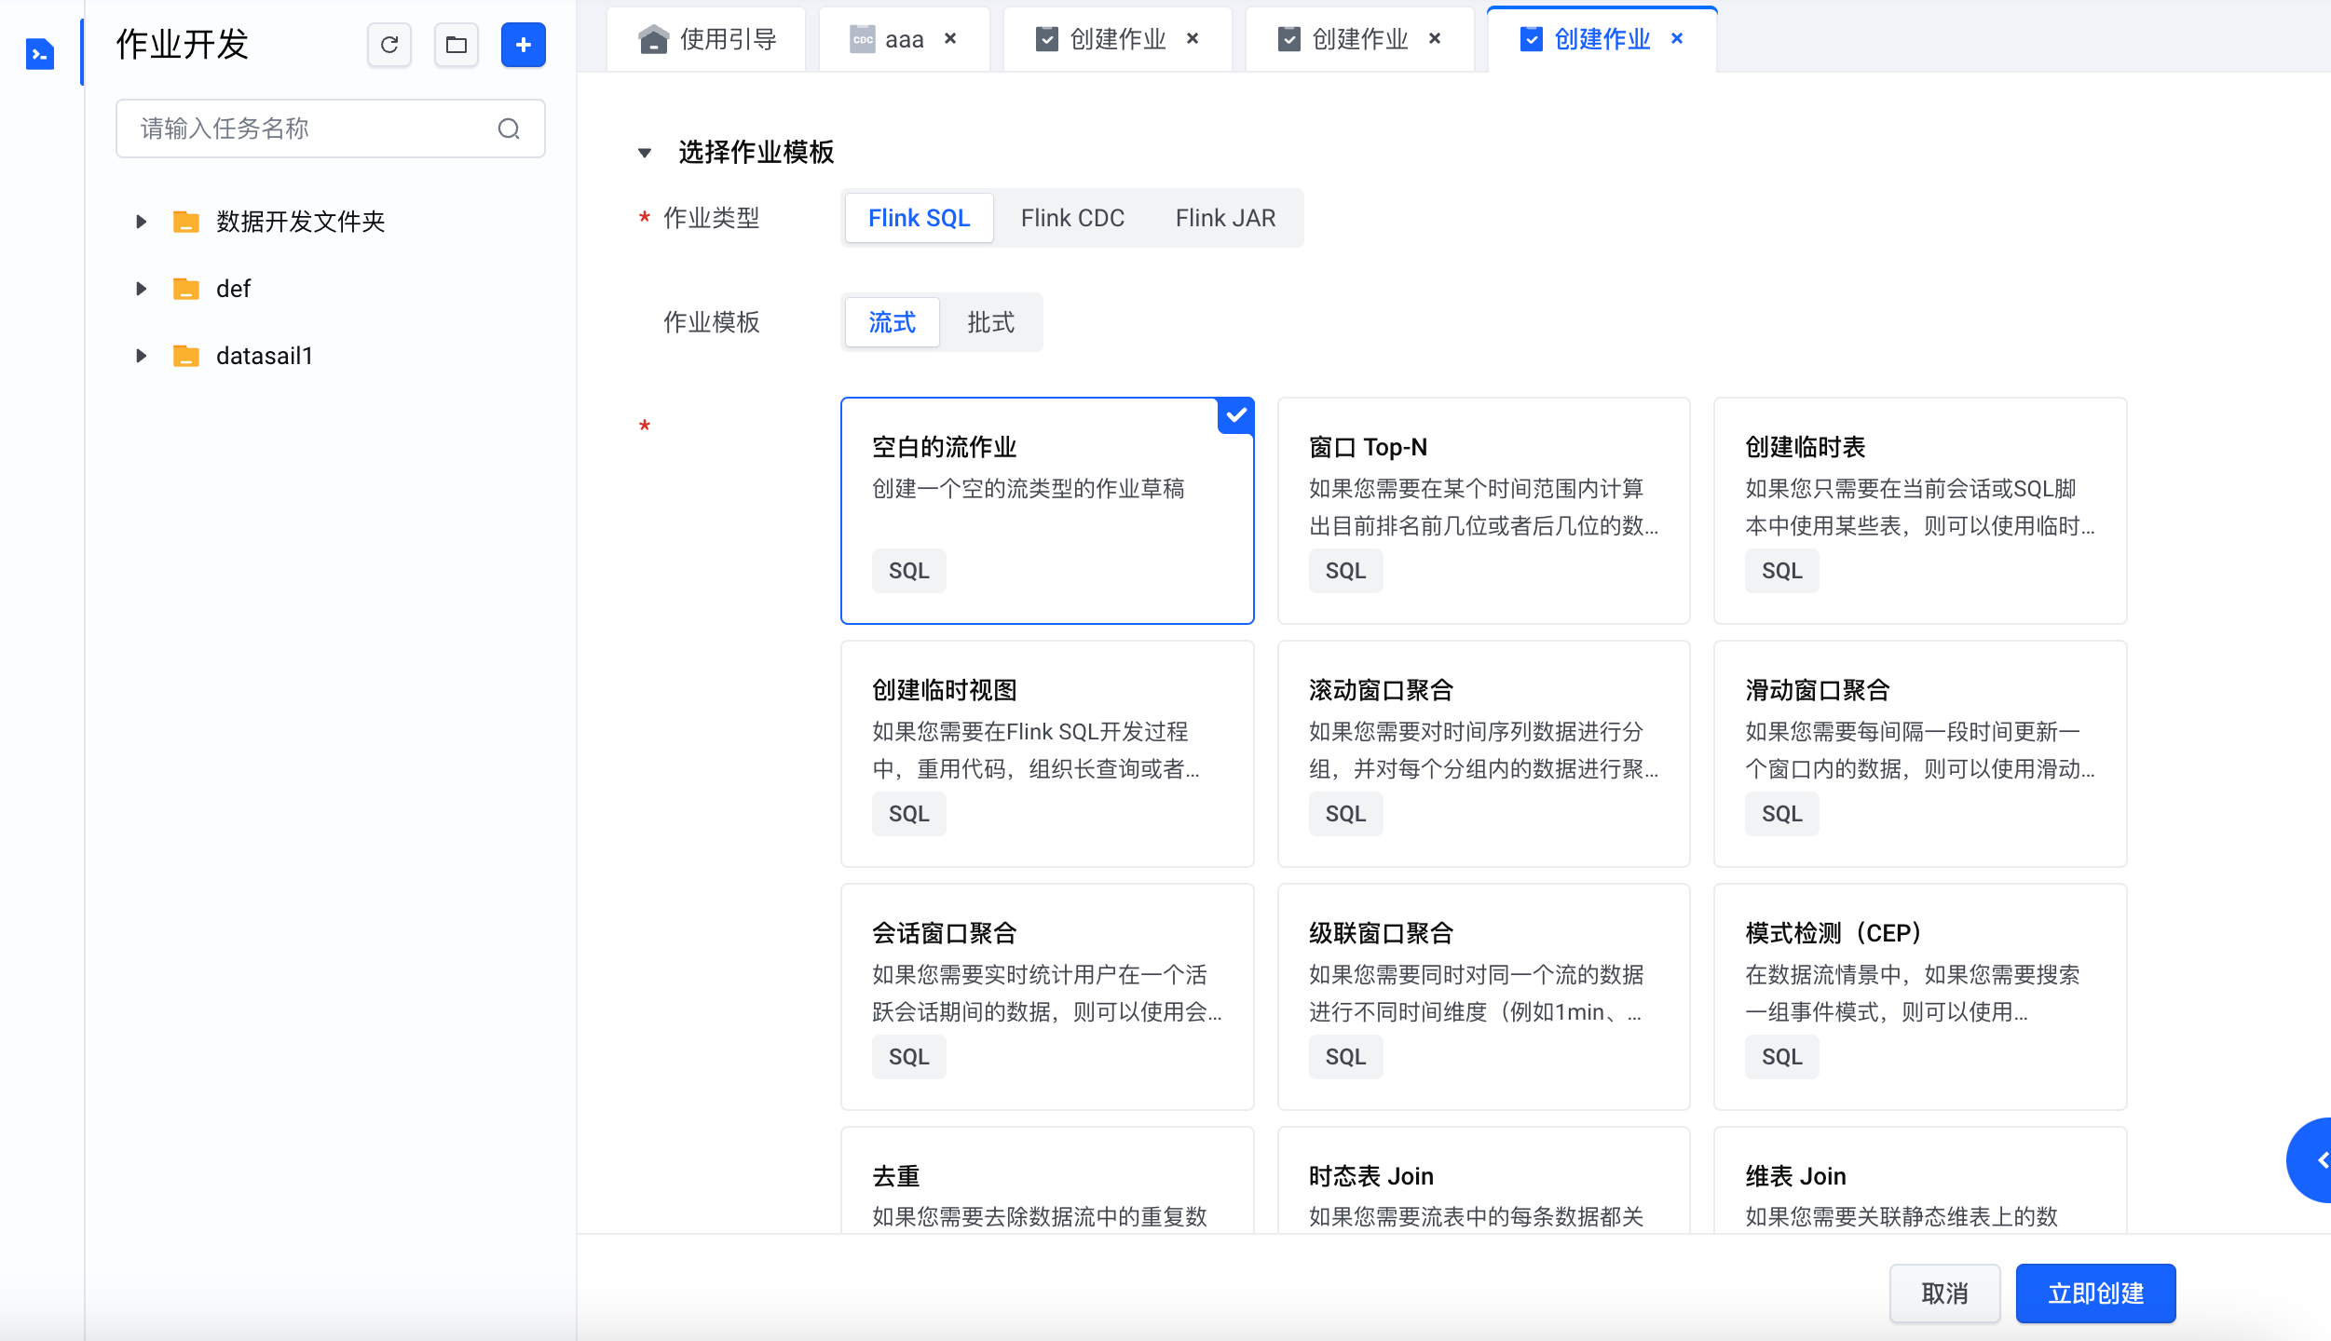2331x1341 pixels.
Task: Select the 滑动窗口聚合 template card
Action: [x=1919, y=753]
